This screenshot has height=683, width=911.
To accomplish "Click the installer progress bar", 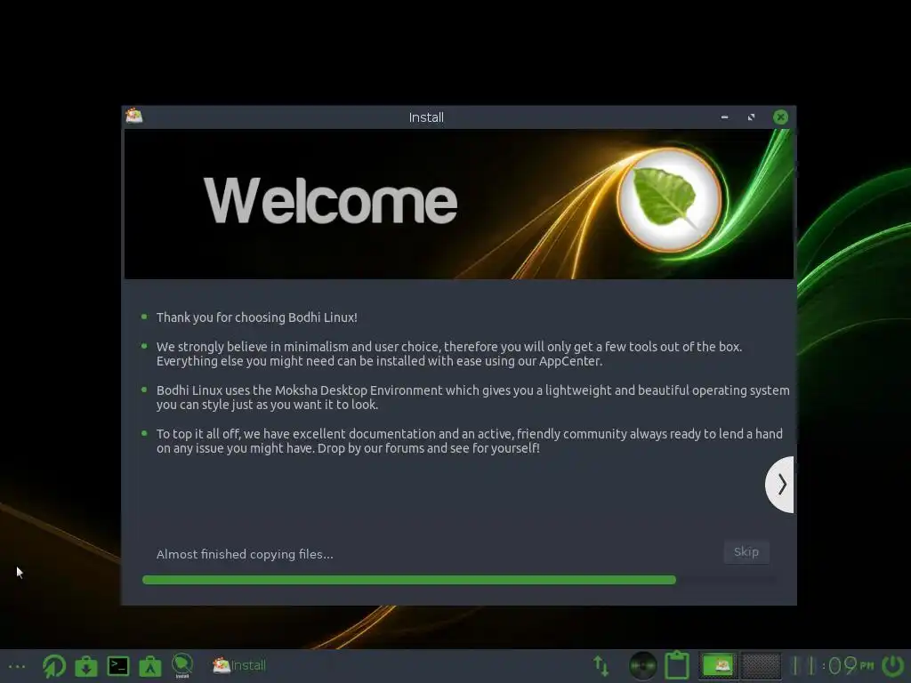I will click(x=459, y=580).
